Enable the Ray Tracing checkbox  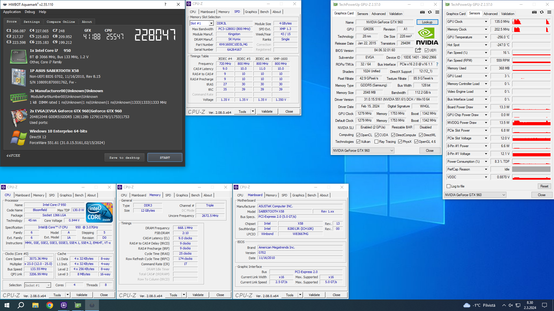tap(376, 142)
